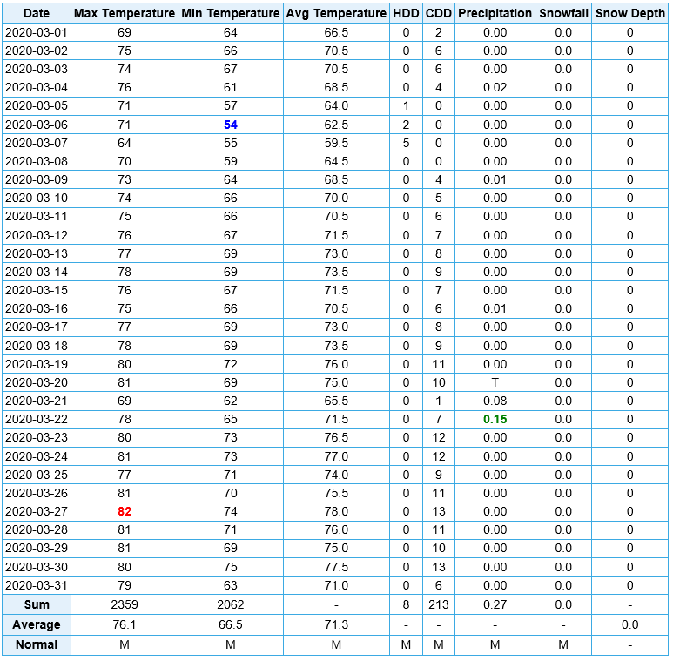The image size is (673, 661).
Task: Click the CDD sum 213
Action: pos(439,604)
